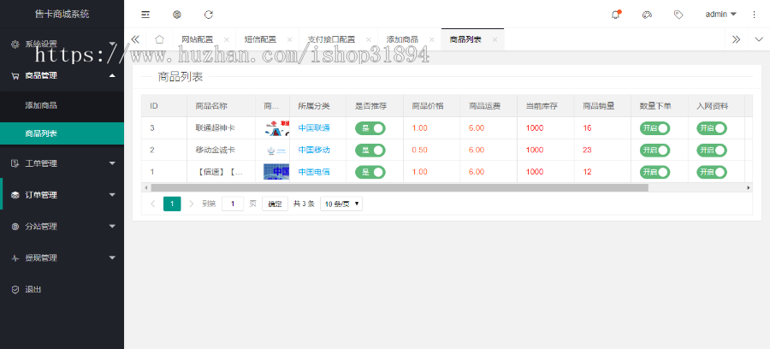770x349 pixels.
Task: Toggle 是否推荐 for 联通超神卡
Action: tap(370, 128)
